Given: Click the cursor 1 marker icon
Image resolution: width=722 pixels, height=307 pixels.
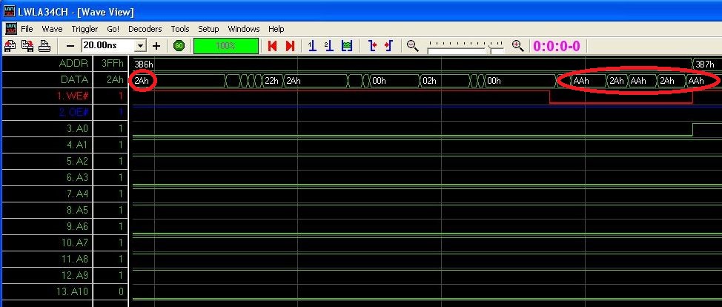Looking at the screenshot, I should tap(312, 46).
